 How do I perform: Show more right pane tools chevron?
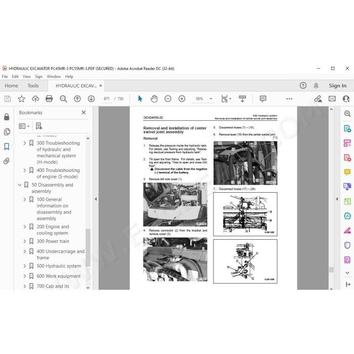click(x=347, y=273)
